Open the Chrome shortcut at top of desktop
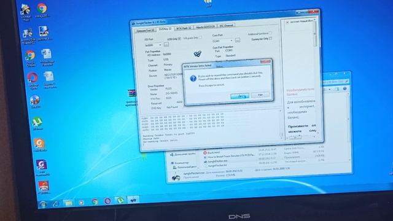393x221 pixels. pos(42,10)
